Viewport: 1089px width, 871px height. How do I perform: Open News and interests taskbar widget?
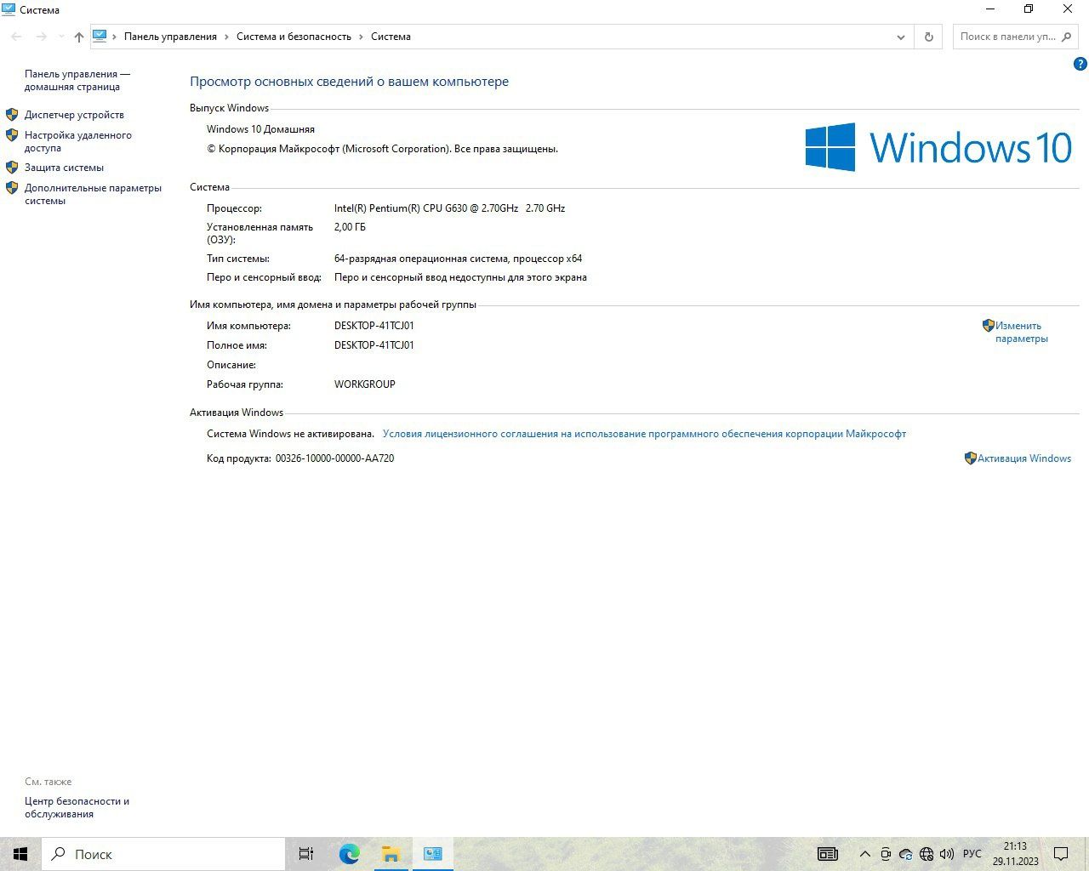pyautogui.click(x=827, y=854)
